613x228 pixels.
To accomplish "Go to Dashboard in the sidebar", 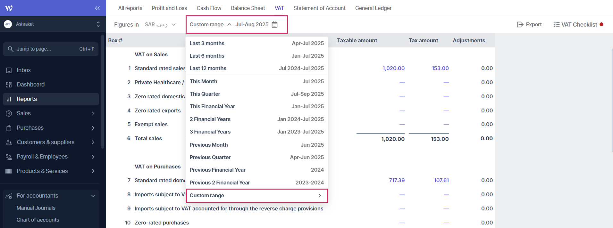I will tap(30, 85).
